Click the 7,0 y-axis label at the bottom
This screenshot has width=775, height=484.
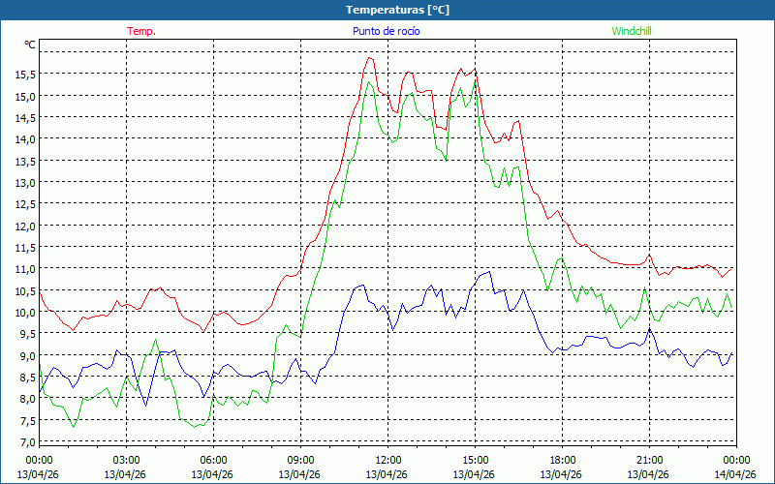point(25,441)
